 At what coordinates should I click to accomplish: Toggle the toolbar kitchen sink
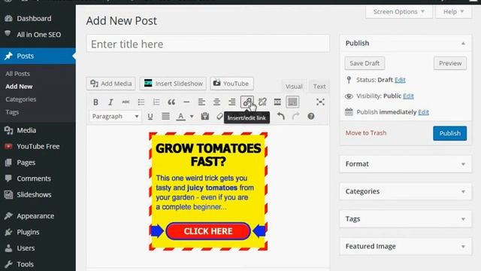292,102
